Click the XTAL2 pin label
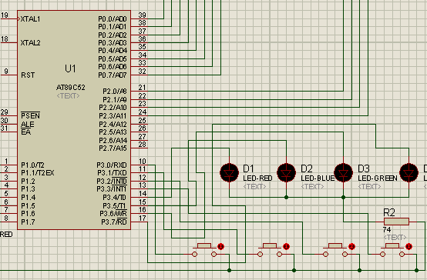 31,43
